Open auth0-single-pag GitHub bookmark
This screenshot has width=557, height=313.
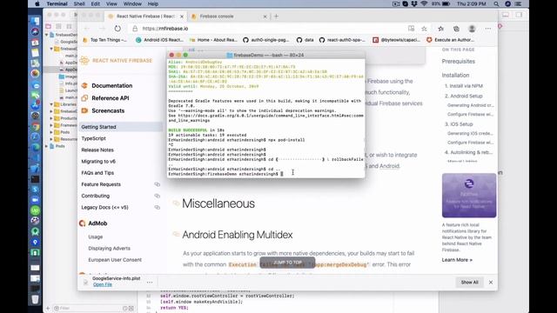coord(266,40)
